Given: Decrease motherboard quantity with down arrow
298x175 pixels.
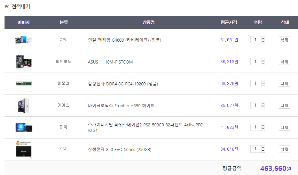Looking at the screenshot, I should 263,63.
